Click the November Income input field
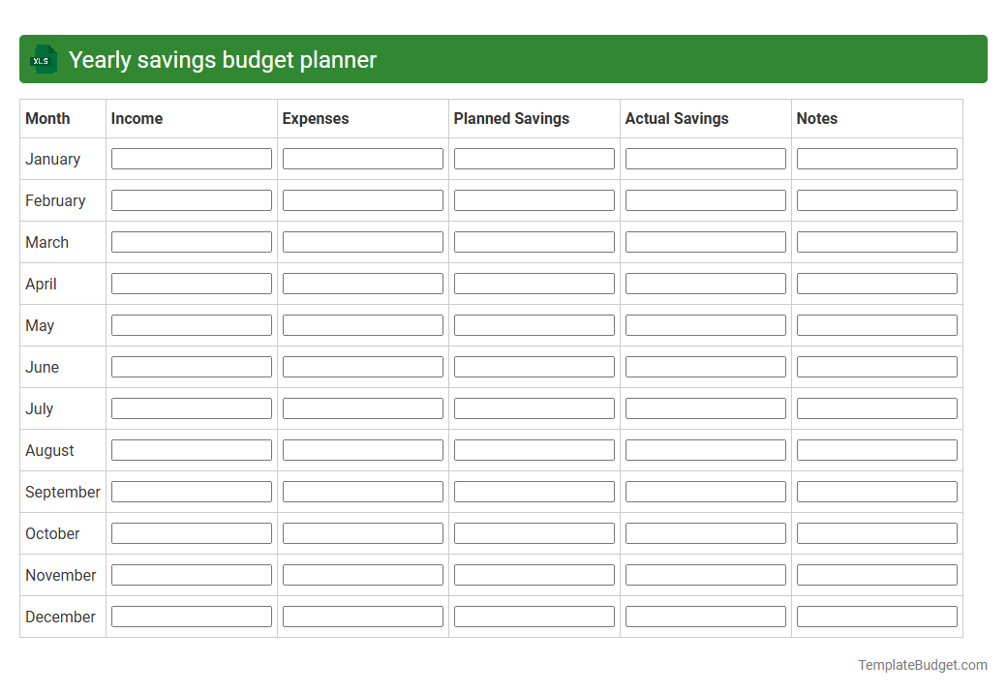The image size is (1007, 693). (x=191, y=574)
